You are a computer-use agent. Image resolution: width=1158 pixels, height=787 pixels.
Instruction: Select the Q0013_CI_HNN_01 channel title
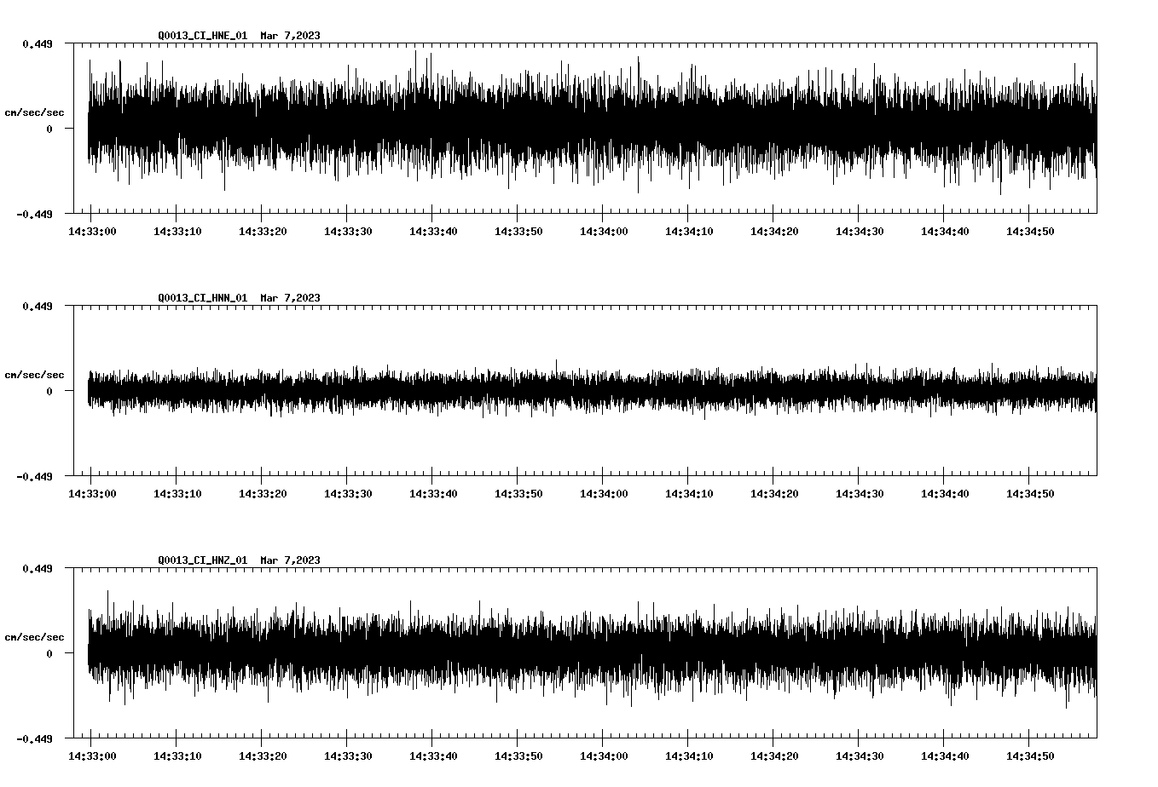[205, 298]
